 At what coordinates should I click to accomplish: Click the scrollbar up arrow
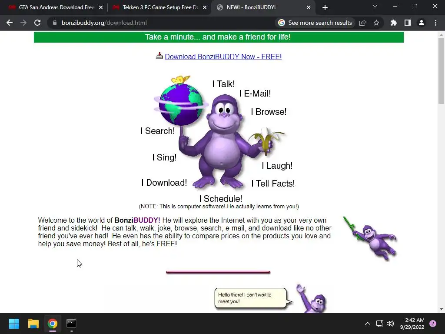pos(441,35)
